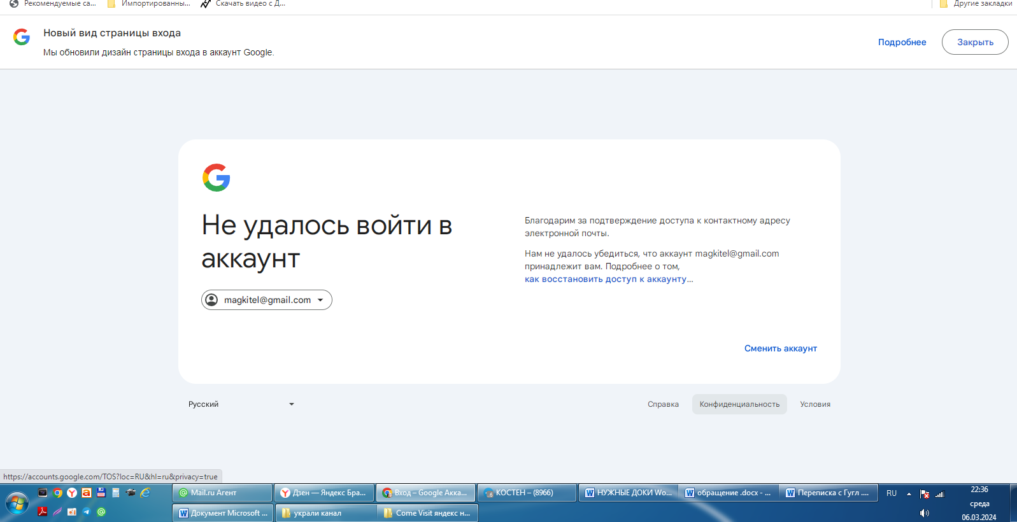The image size is (1017, 522).
Task: Open the Windows Start menu orb
Action: (x=17, y=504)
